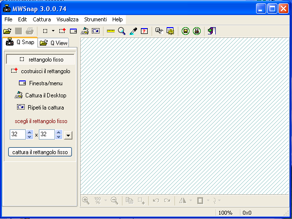The image size is (292, 219).
Task: Open the magnifier zoom tool
Action: [x=121, y=31]
